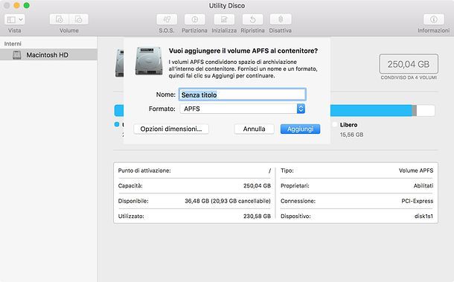Click the Capacità 250,04 GB value
Image resolution: width=454 pixels, height=282 pixels.
257,185
